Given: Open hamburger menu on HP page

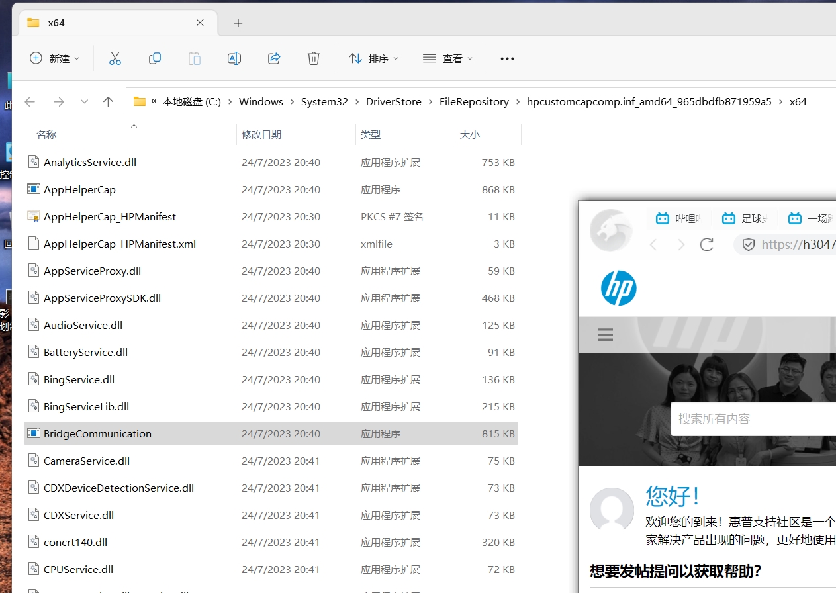Looking at the screenshot, I should coord(605,334).
